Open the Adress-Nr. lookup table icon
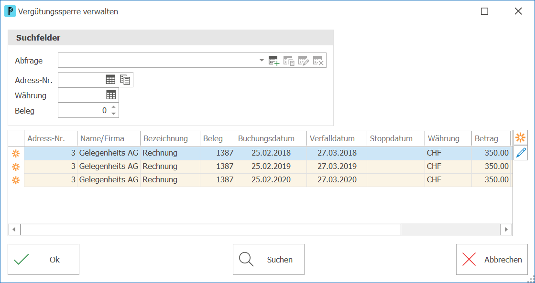Viewport: 535px width, 283px height. point(110,80)
